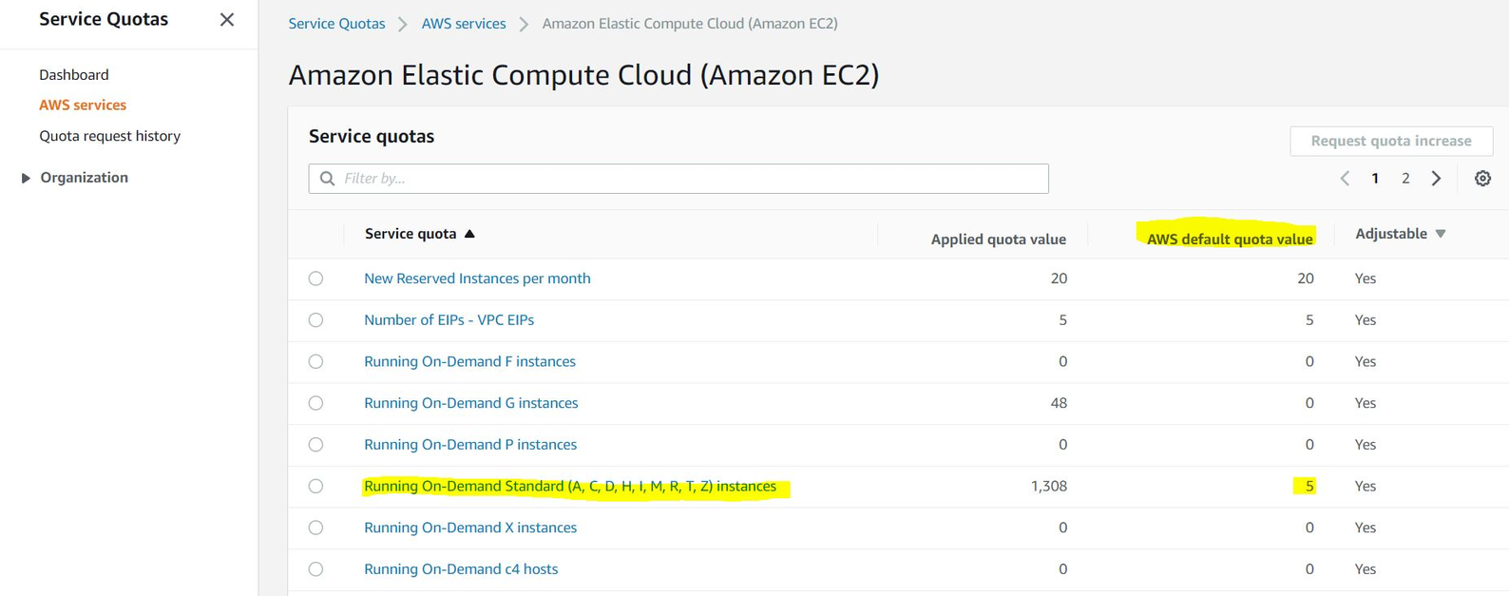Open table preferences gear icon

point(1482,179)
